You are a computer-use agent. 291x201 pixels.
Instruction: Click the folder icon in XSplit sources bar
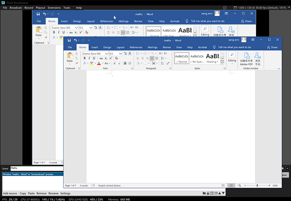[204, 193]
